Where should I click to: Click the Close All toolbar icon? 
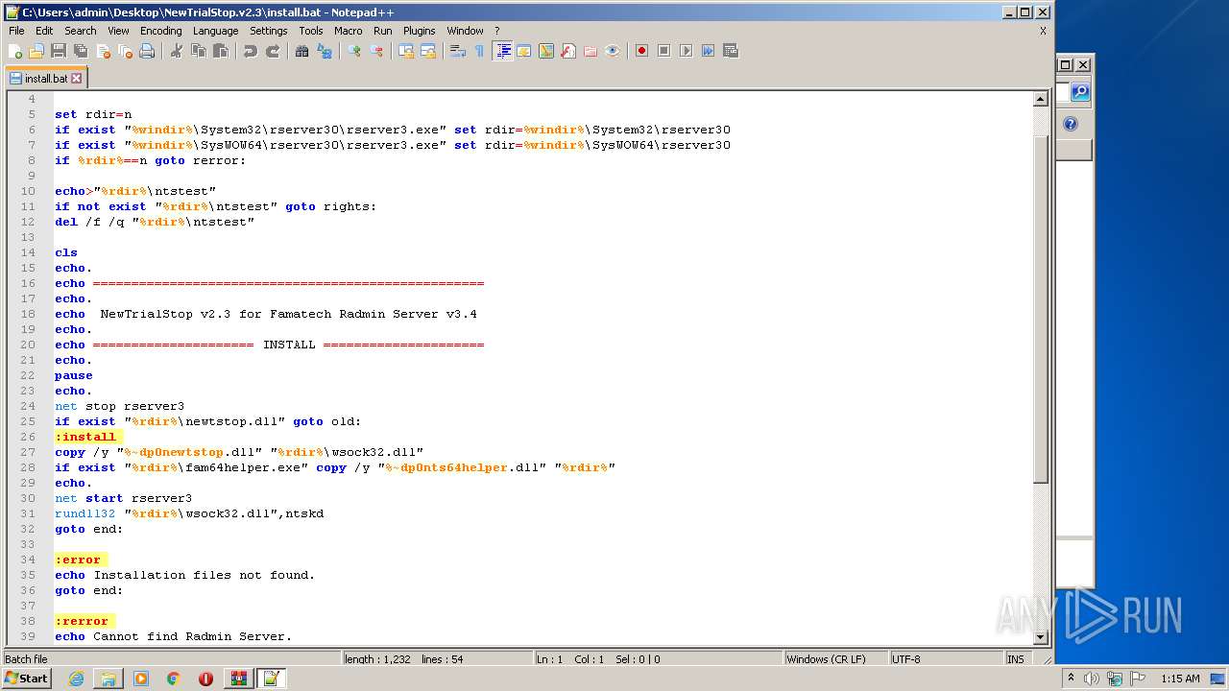click(125, 51)
